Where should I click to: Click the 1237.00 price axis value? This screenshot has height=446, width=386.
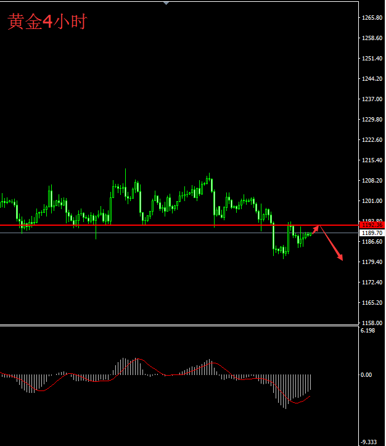(x=372, y=99)
